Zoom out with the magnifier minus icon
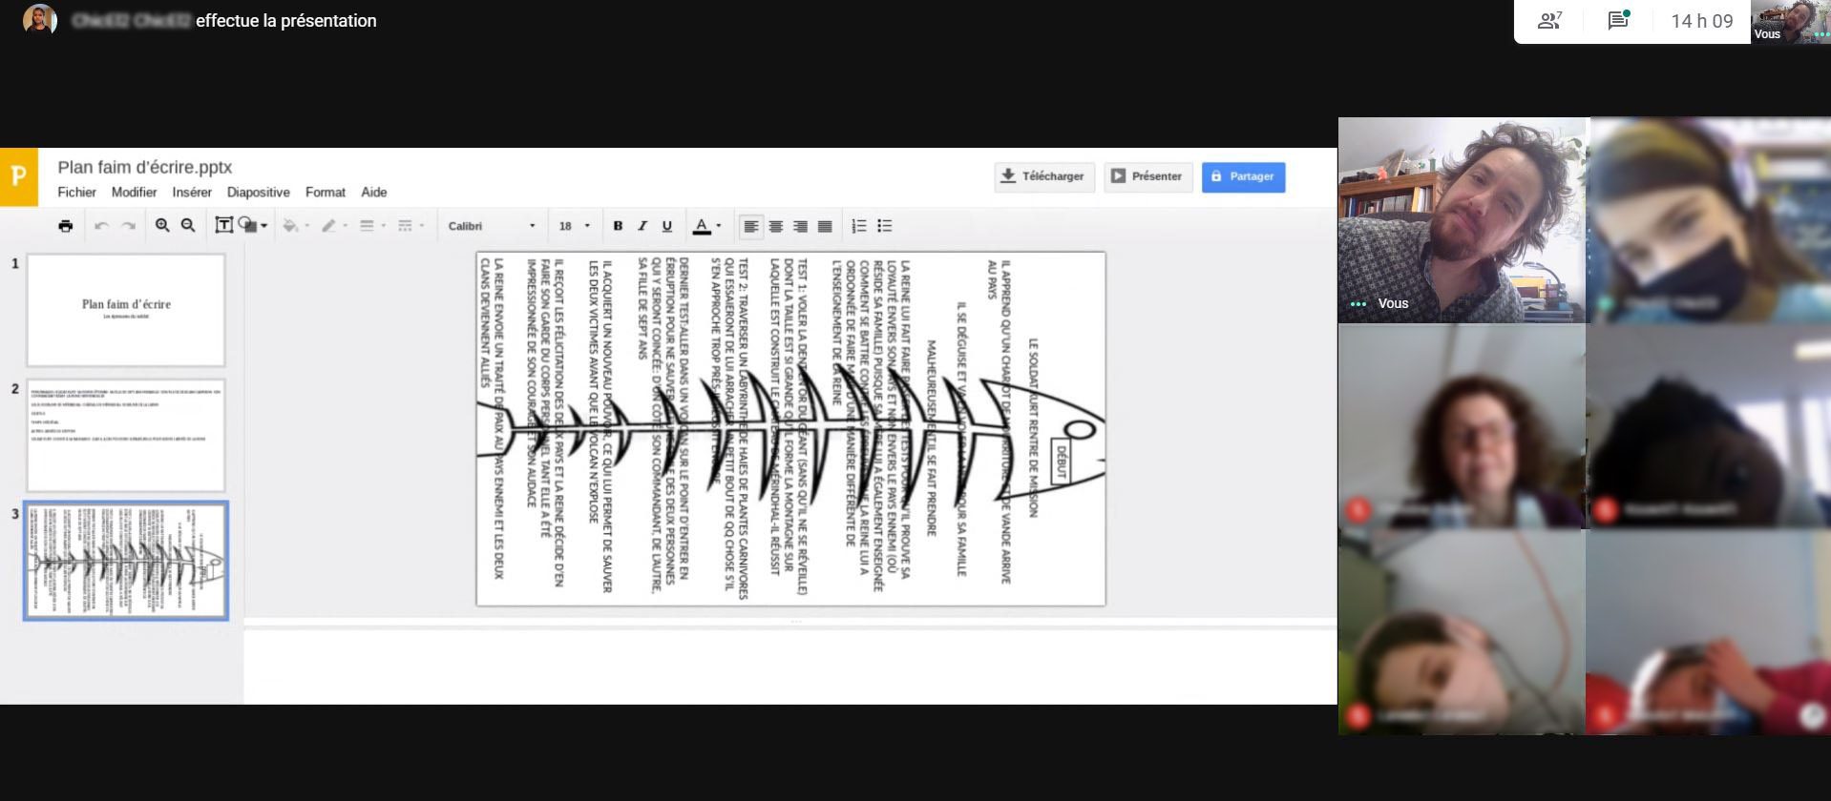This screenshot has height=801, width=1831. pos(188,226)
